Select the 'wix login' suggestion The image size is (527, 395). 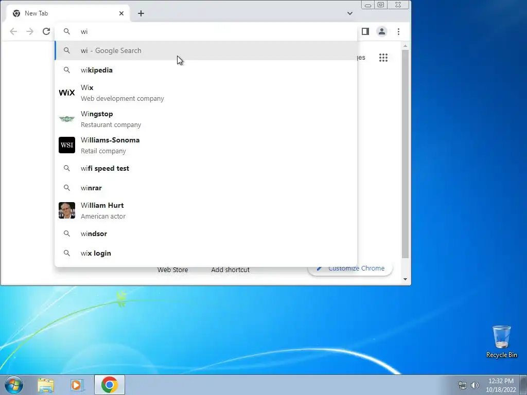pyautogui.click(x=206, y=253)
